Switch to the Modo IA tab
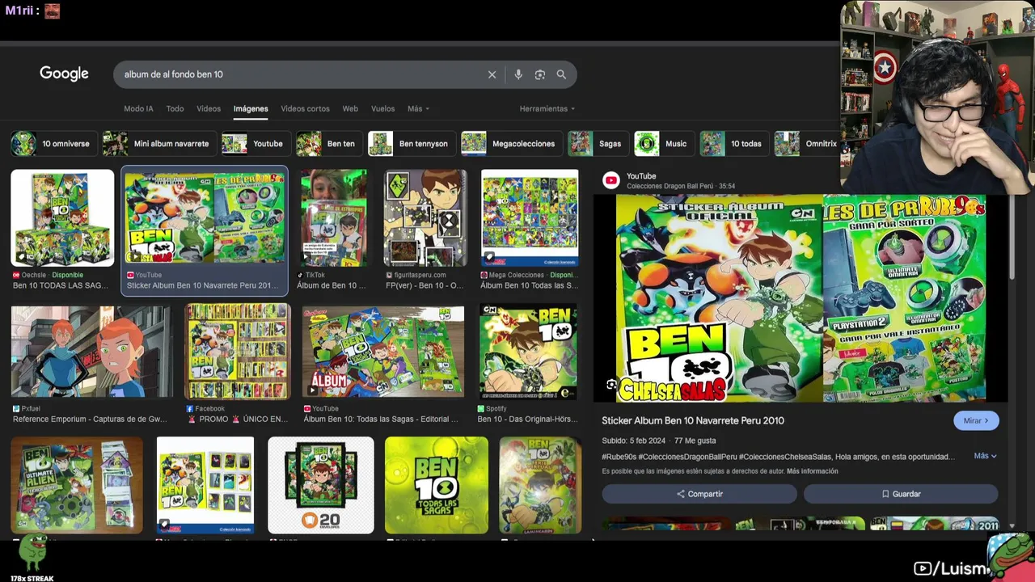Viewport: 1035px width, 582px height. click(138, 108)
